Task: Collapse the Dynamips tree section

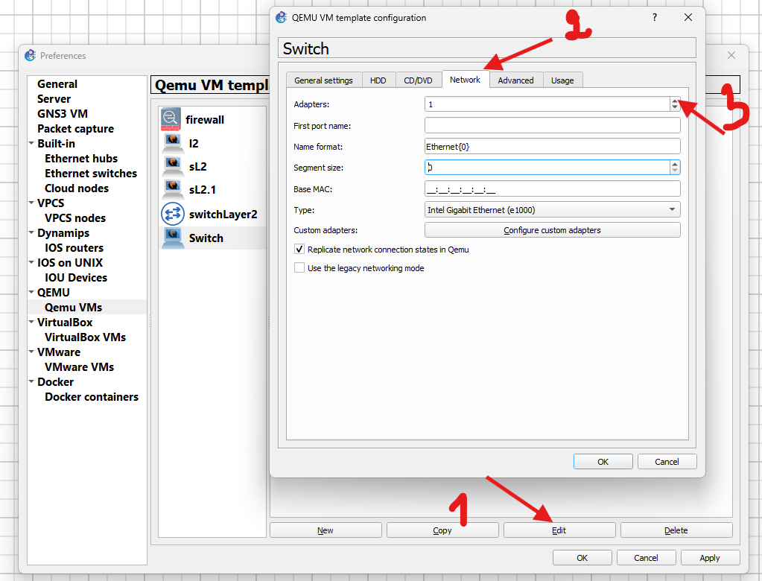Action: click(31, 232)
